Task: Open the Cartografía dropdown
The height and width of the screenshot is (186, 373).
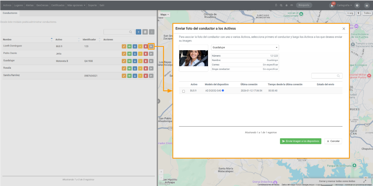Action: click(x=344, y=5)
